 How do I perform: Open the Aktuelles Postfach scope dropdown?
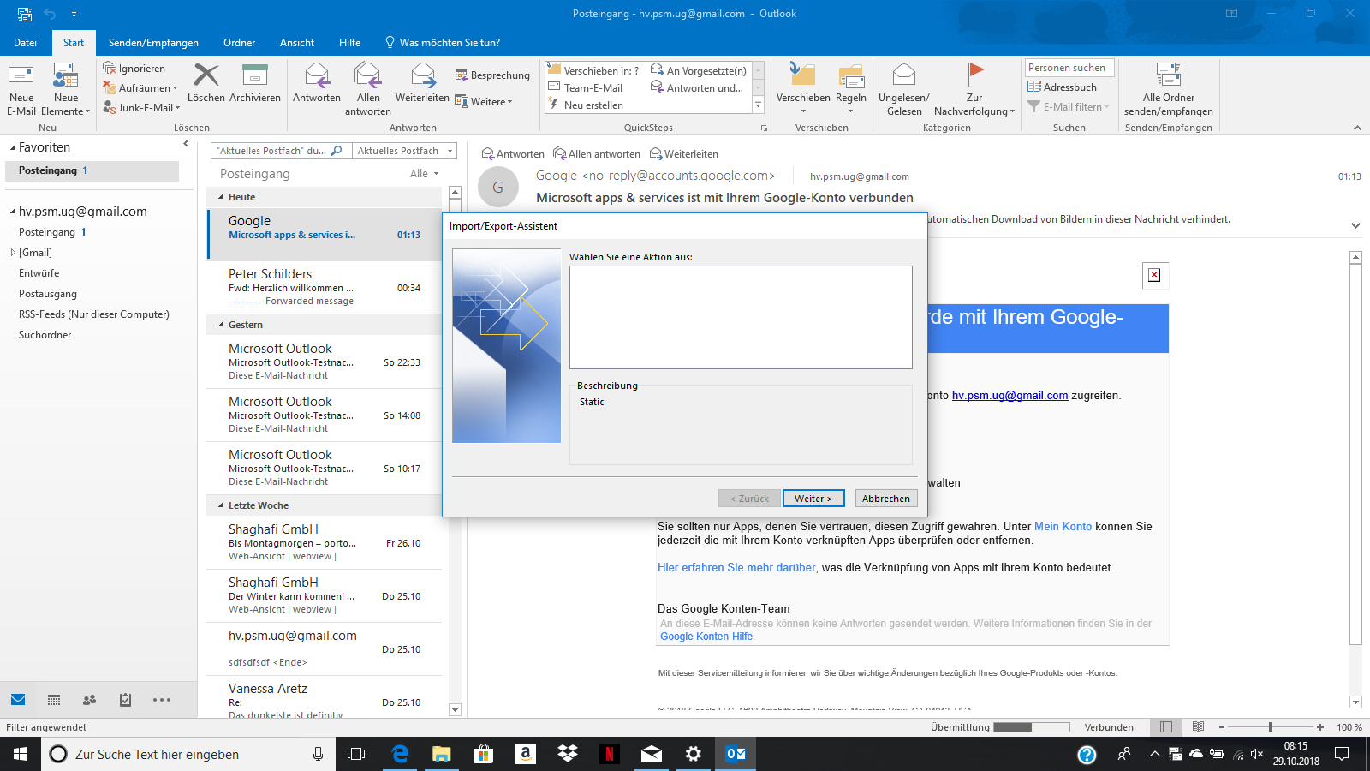pyautogui.click(x=405, y=151)
